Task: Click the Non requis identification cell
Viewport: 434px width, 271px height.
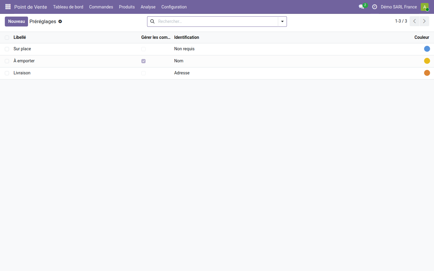Action: point(184,49)
